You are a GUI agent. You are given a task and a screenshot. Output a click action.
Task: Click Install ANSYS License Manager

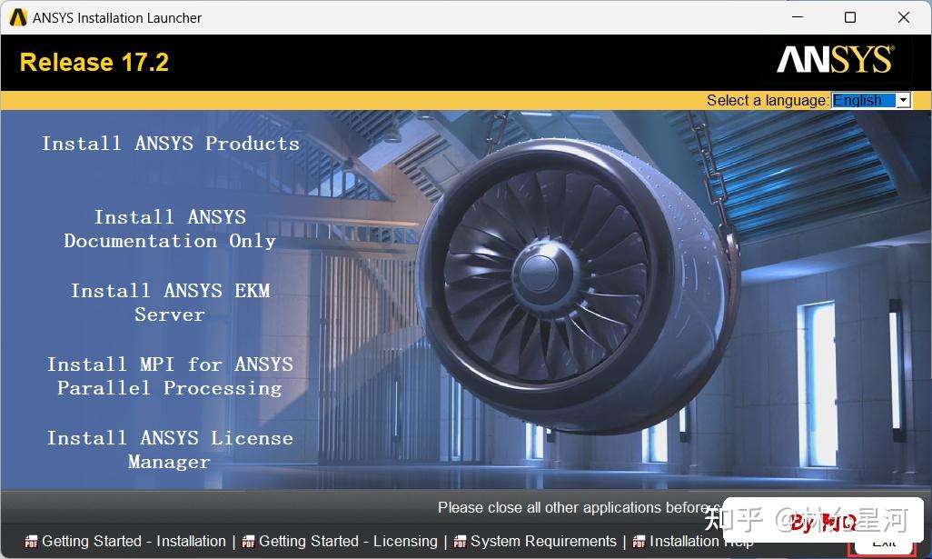pos(170,449)
